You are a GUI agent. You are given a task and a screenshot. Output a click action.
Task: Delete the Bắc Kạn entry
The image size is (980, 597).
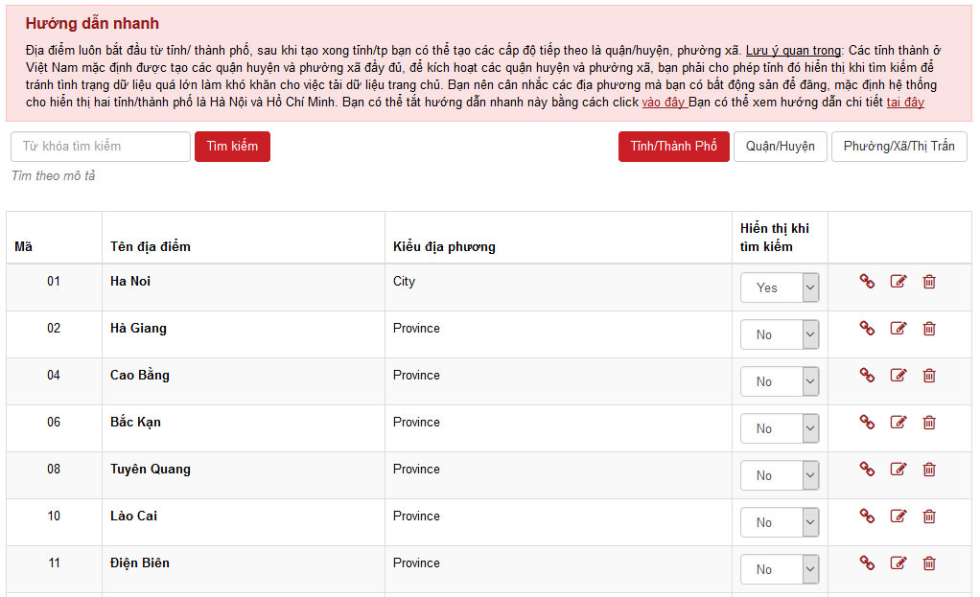(929, 423)
